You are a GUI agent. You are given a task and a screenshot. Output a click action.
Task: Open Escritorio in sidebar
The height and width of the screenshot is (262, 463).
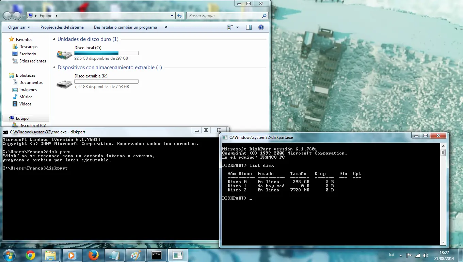coord(28,54)
